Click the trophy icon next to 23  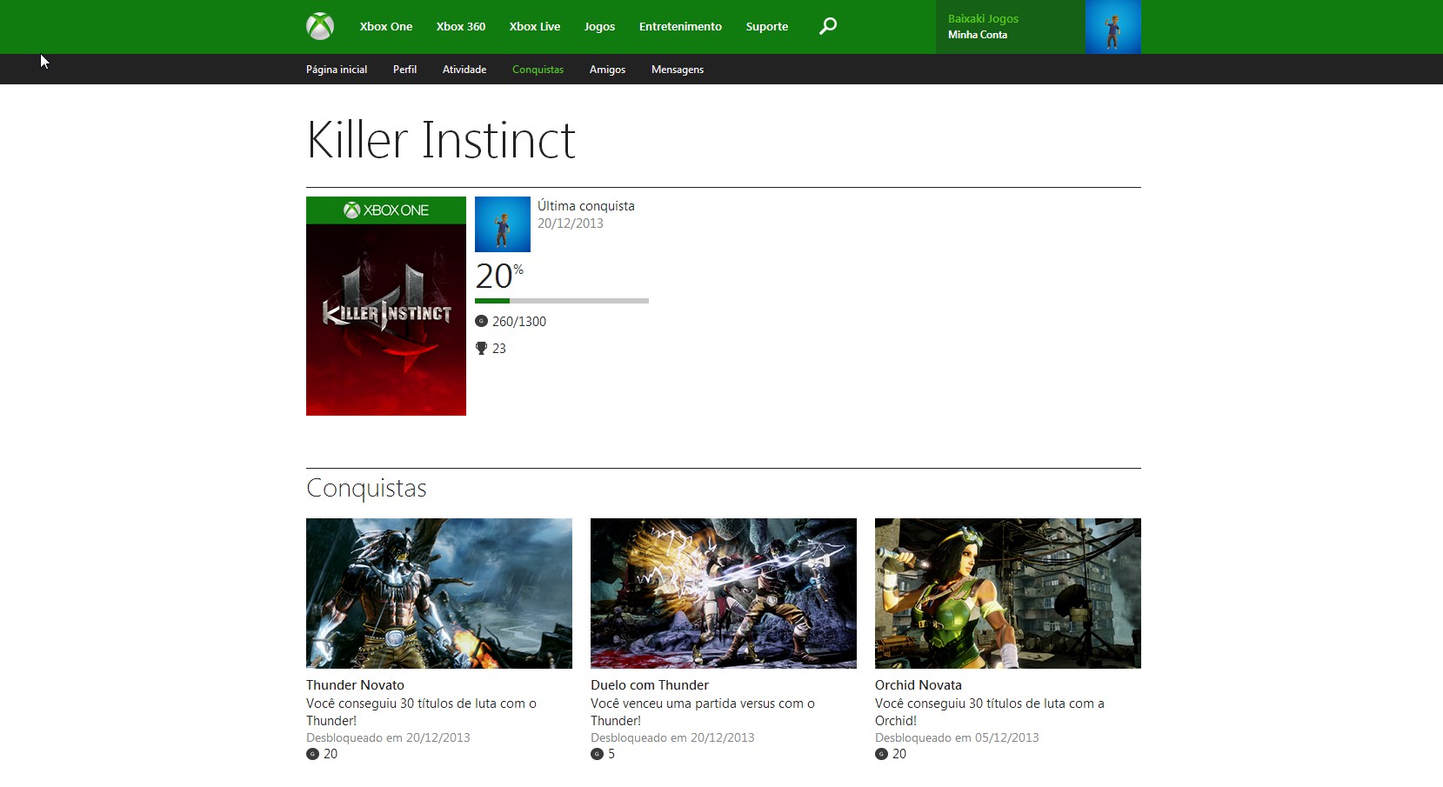(x=481, y=348)
